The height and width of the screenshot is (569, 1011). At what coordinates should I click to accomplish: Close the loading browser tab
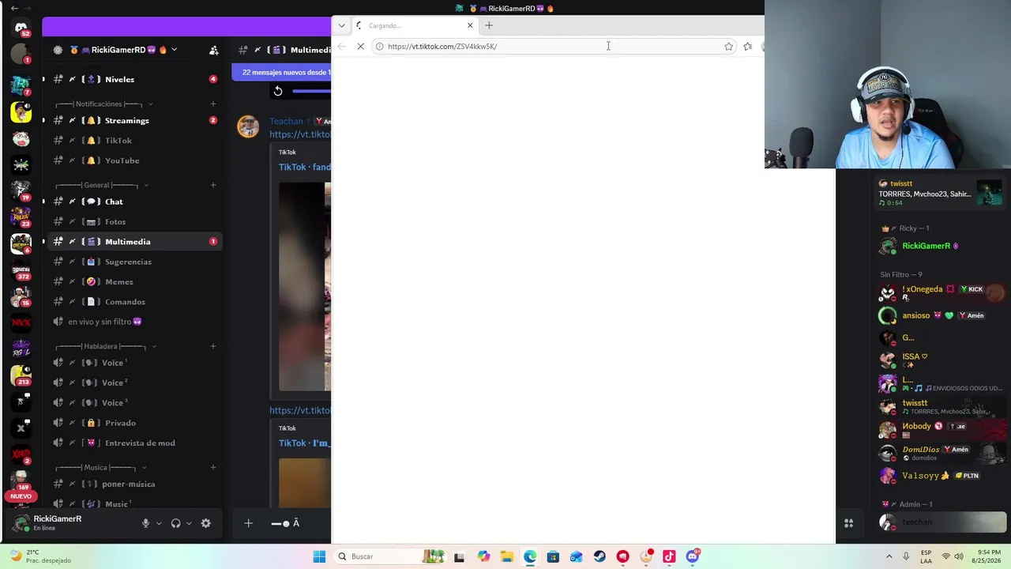[x=470, y=25]
